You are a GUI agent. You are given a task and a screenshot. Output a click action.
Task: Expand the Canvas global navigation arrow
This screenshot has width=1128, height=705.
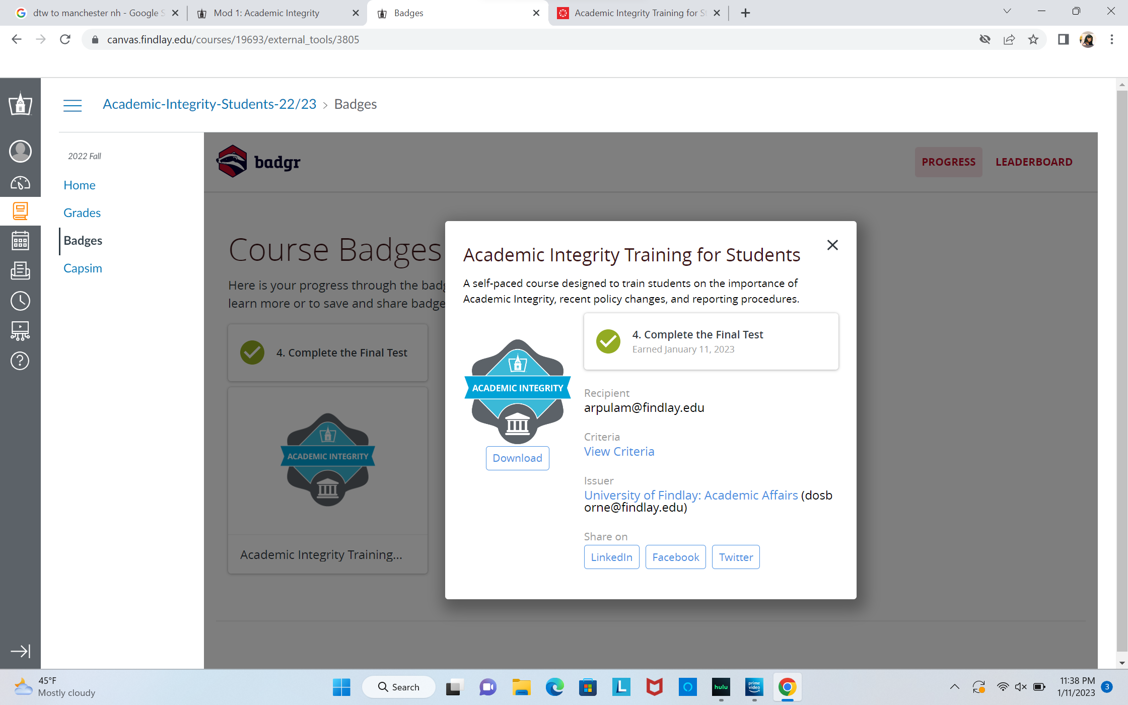click(20, 651)
